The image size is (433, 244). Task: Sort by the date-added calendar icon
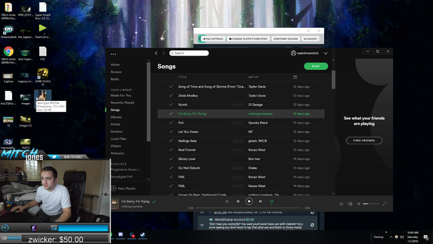pyautogui.click(x=295, y=77)
